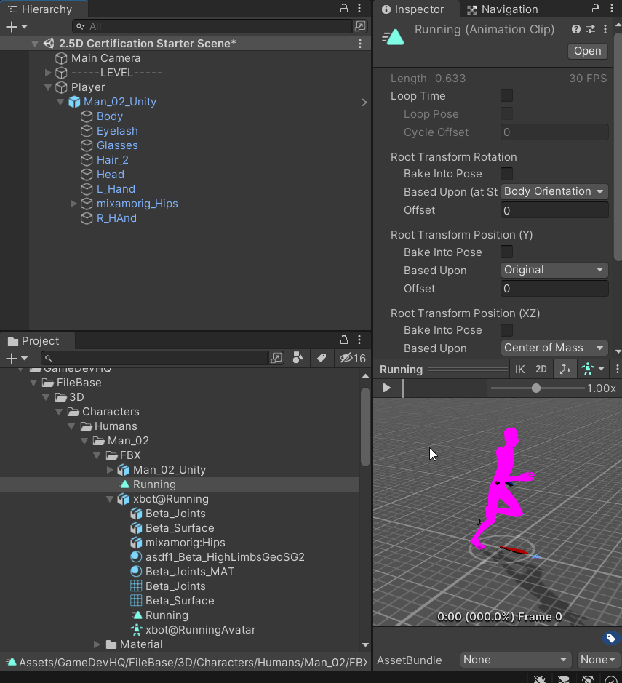
Task: Open Project search-in-new-window icon
Action: point(276,358)
